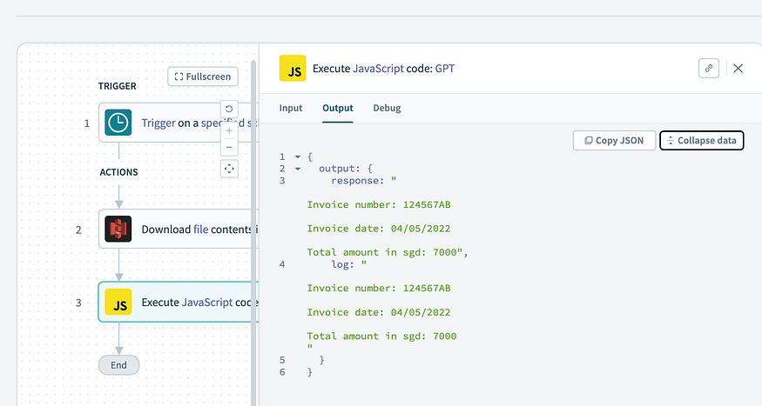This screenshot has height=406, width=762.
Task: Select the Output tab
Action: coord(338,108)
